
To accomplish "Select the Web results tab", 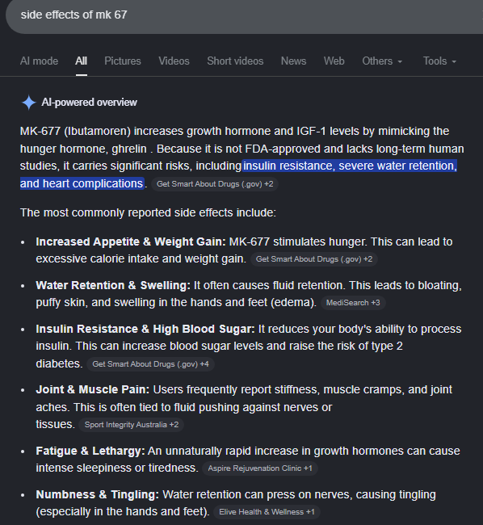I will (334, 61).
